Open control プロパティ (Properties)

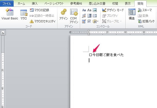click(x=110, y=16)
